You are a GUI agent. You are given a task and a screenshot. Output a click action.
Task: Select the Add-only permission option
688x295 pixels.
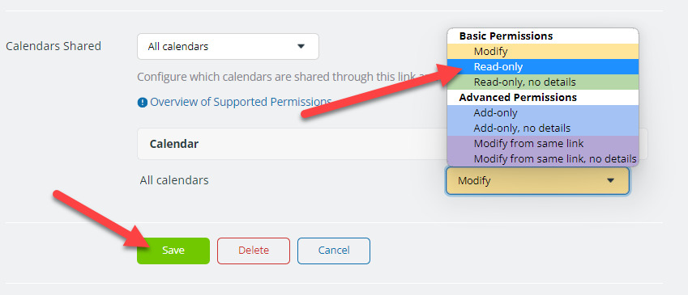(x=543, y=113)
